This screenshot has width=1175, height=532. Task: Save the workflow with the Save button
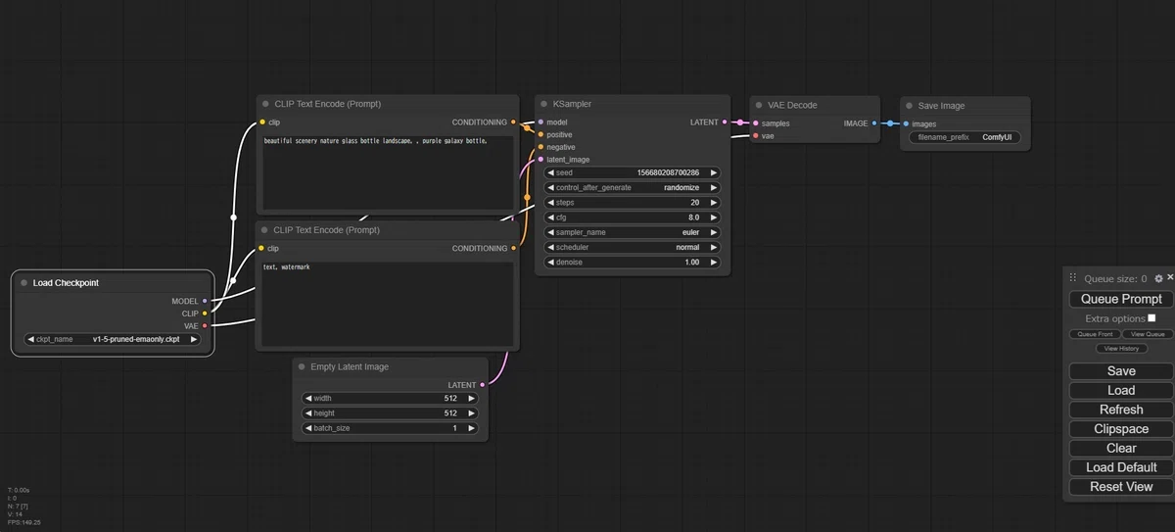(x=1121, y=371)
